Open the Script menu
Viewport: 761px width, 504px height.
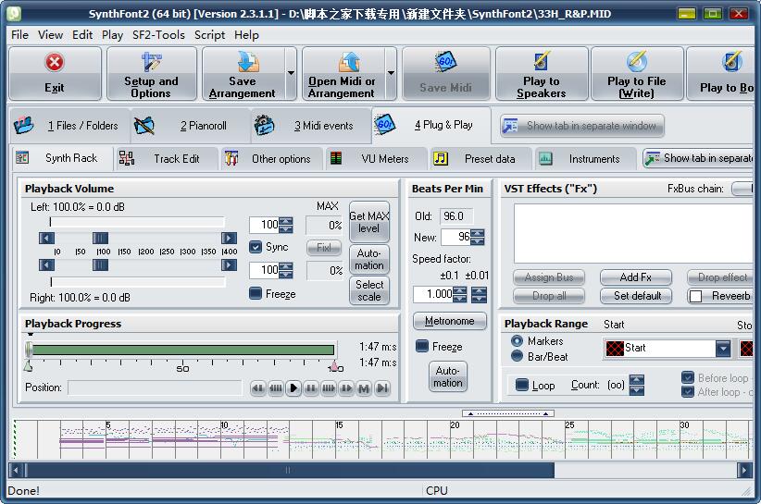[209, 35]
